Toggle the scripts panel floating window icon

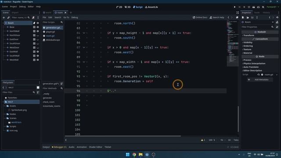(x=237, y=18)
